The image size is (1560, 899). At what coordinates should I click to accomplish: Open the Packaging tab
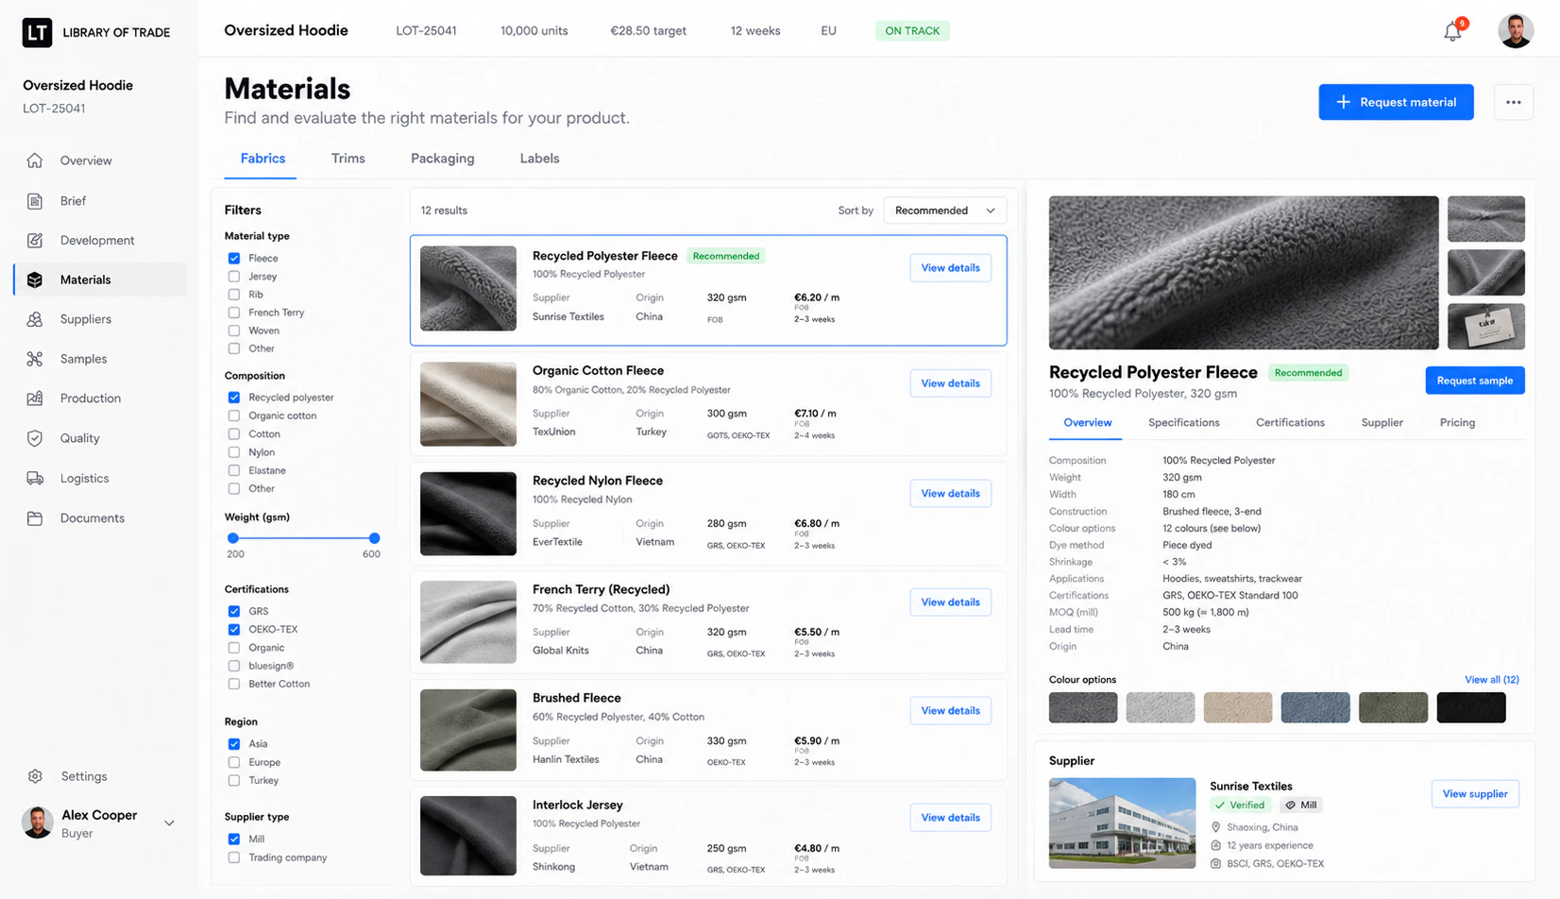pyautogui.click(x=443, y=159)
